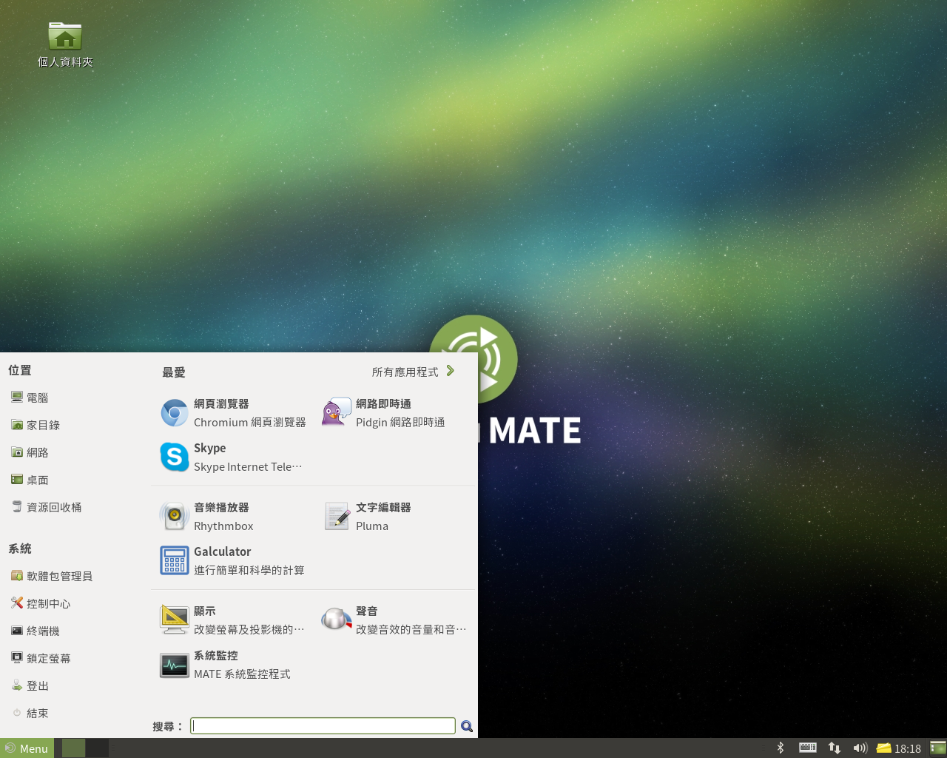Screen dimensions: 947x758
Task: Open volume control tray icon
Action: (860, 748)
